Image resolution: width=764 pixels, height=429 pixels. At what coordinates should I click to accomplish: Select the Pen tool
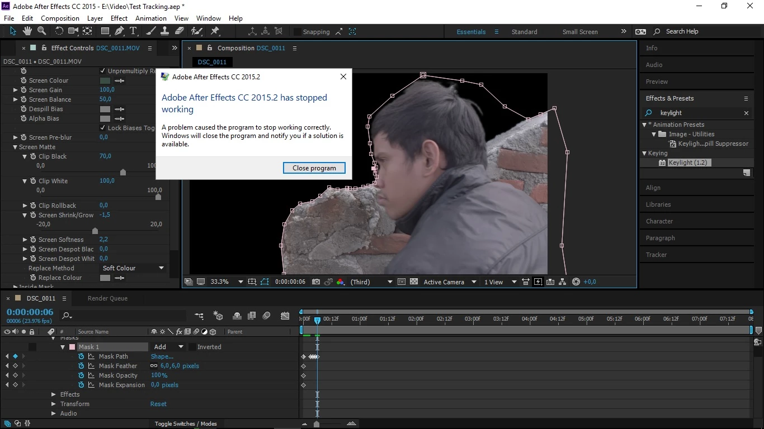(x=119, y=31)
